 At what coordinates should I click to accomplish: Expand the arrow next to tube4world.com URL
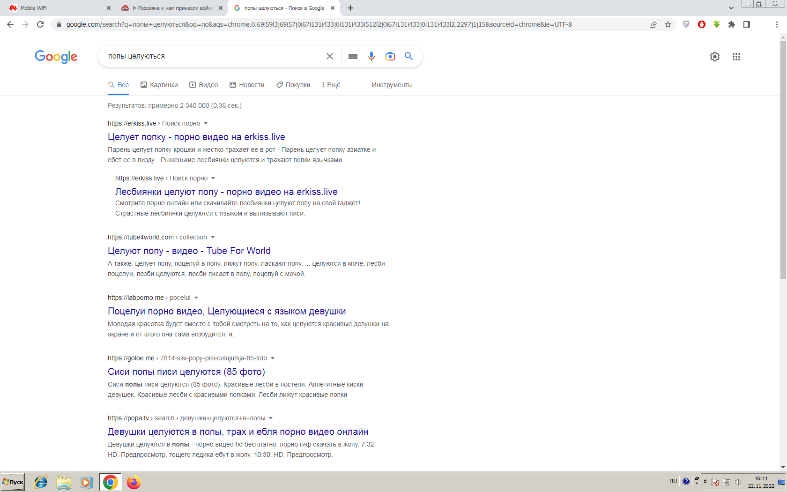coord(213,238)
